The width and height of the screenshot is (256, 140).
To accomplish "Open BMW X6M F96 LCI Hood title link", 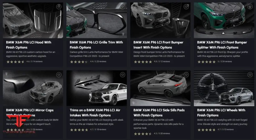I will [28, 45].
